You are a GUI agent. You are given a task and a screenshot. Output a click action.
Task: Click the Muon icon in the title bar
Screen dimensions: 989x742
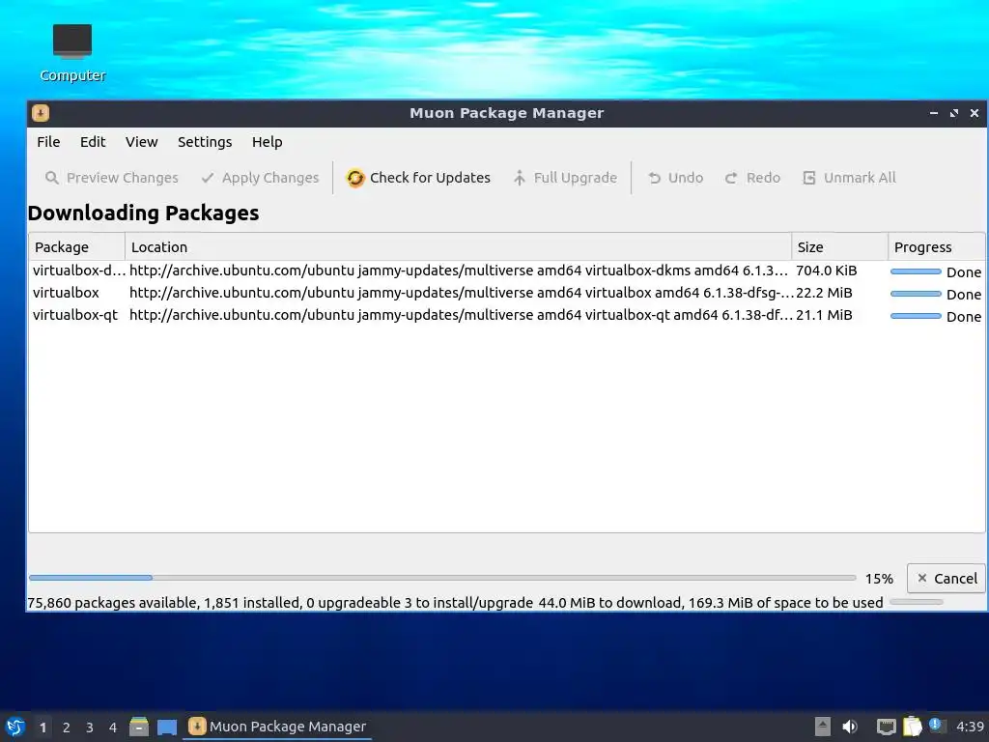[41, 113]
